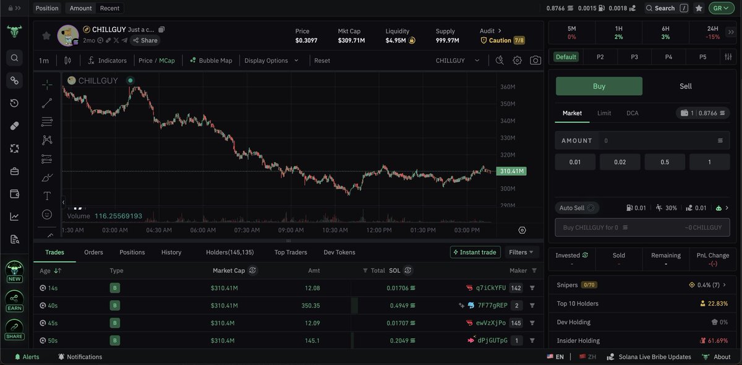Click the Share button under CHILLGUY
This screenshot has width=742, height=365.
pos(145,40)
